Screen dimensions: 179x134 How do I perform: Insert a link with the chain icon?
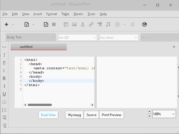coord(91,24)
